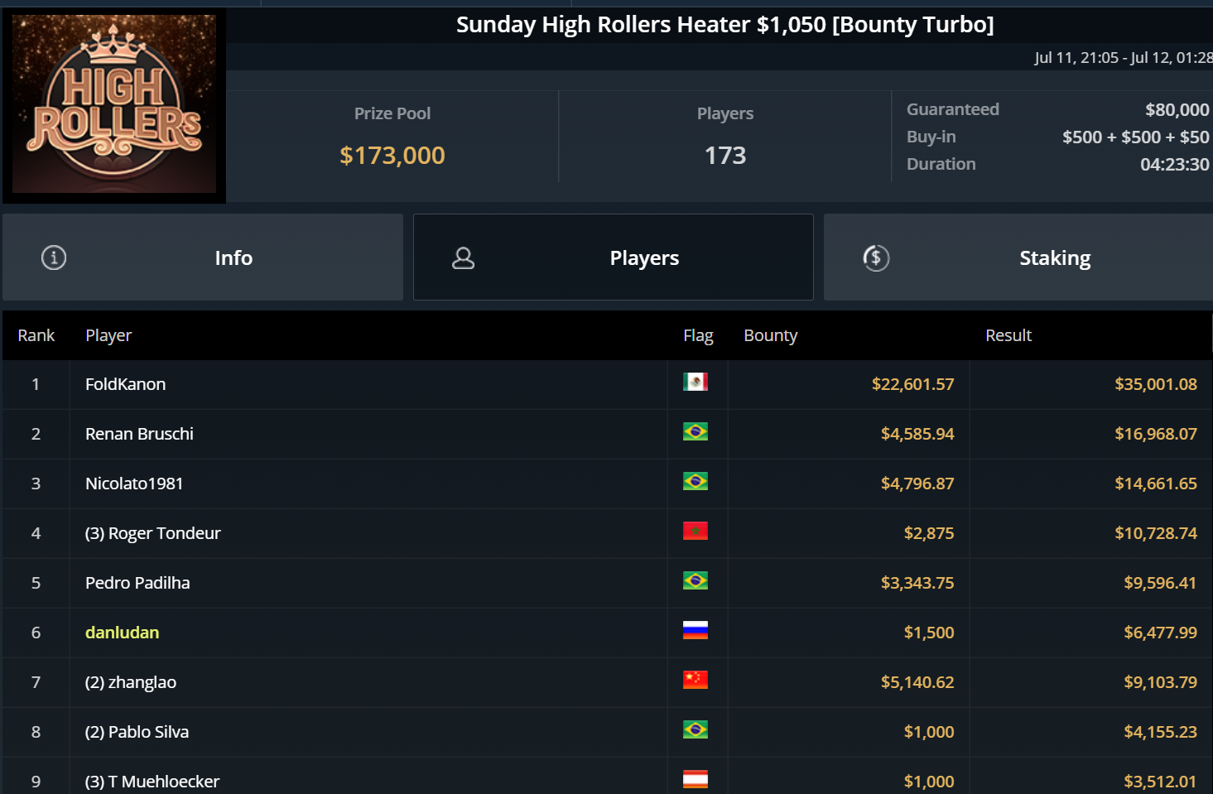This screenshot has width=1213, height=794.
Task: Click Renan Bruschi's Brazil flag icon
Action: (696, 432)
